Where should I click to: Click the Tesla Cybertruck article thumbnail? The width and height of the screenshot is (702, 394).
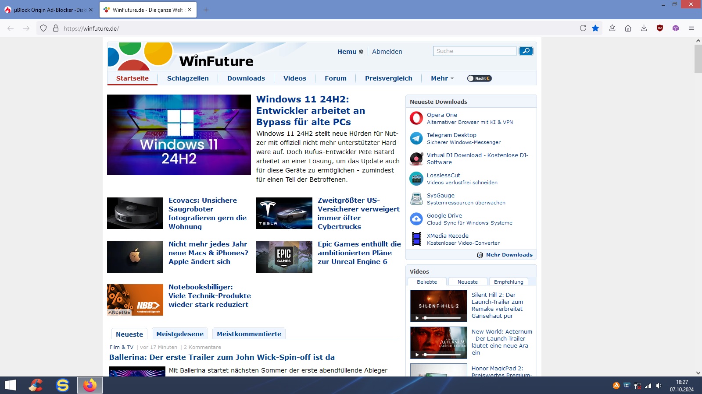click(284, 213)
